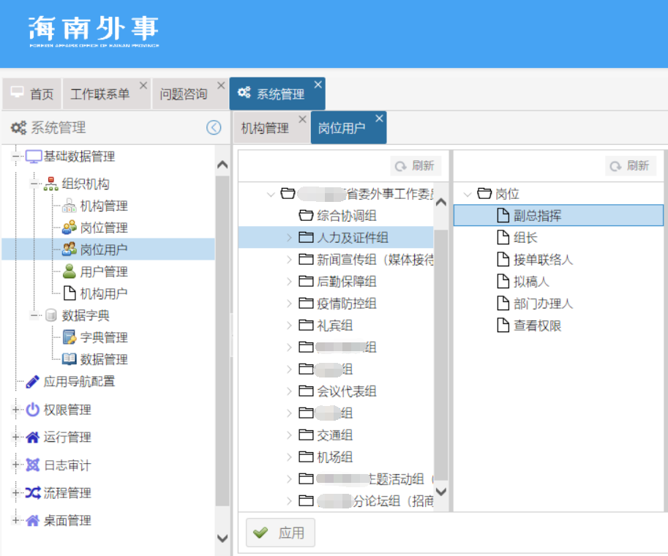Screen dimensions: 668x556
Task: Switch to the 首页 tab
Action: pyautogui.click(x=32, y=94)
